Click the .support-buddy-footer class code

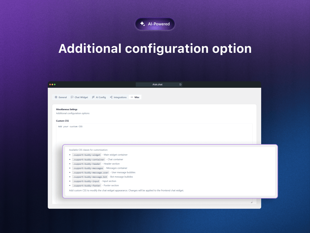(x=87, y=186)
